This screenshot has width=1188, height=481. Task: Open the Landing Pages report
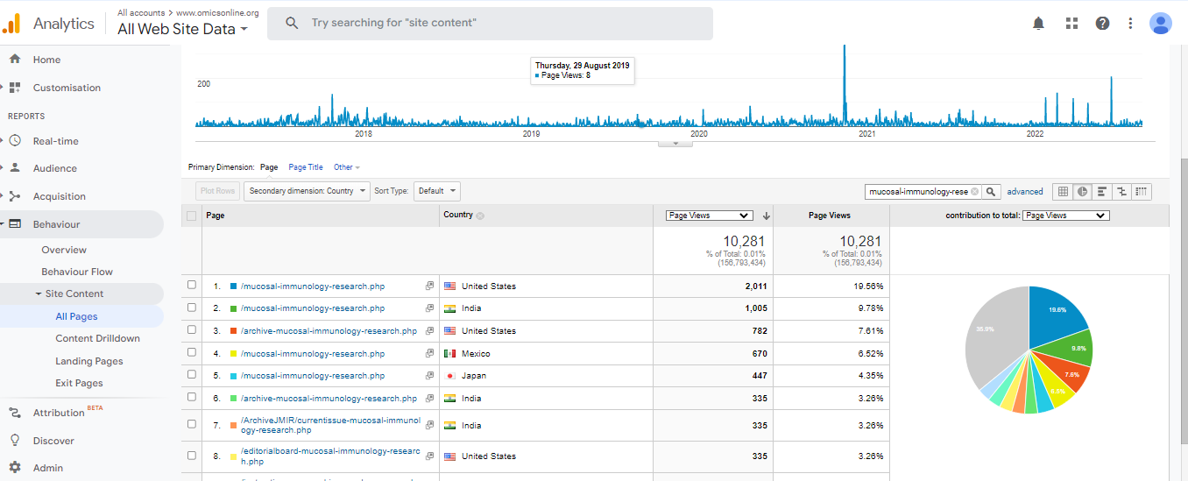coord(89,361)
